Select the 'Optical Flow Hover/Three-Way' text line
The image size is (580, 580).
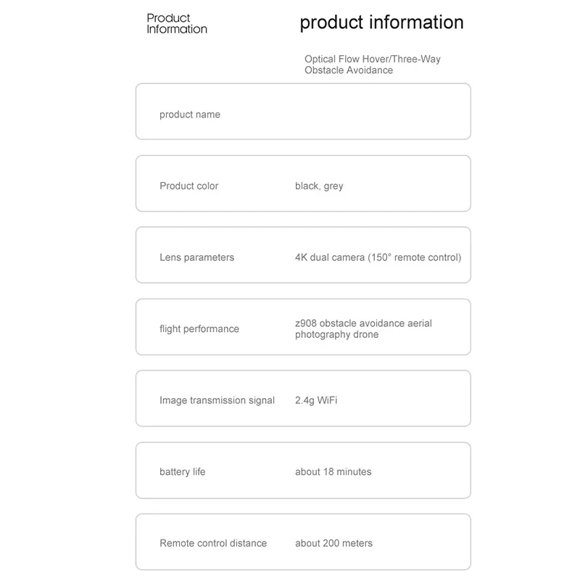(373, 59)
